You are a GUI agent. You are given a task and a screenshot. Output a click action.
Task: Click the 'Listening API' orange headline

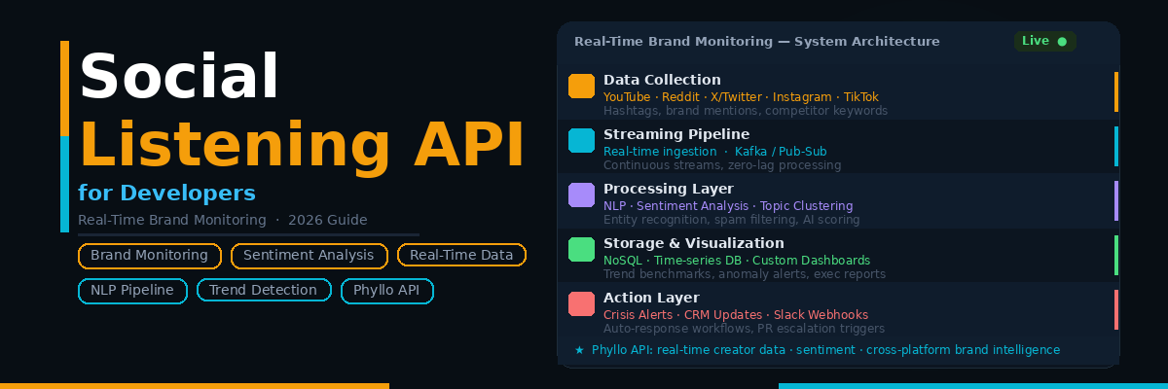pos(302,145)
